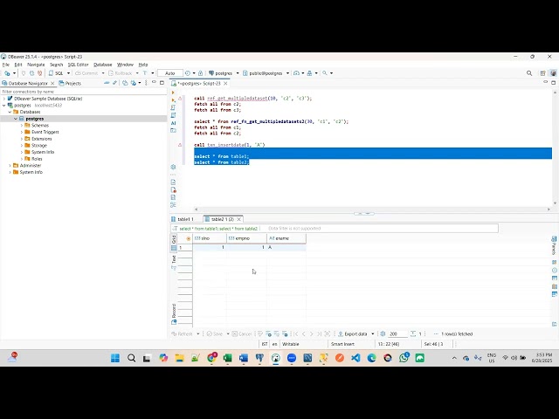Open the Help menu

pyautogui.click(x=143, y=65)
